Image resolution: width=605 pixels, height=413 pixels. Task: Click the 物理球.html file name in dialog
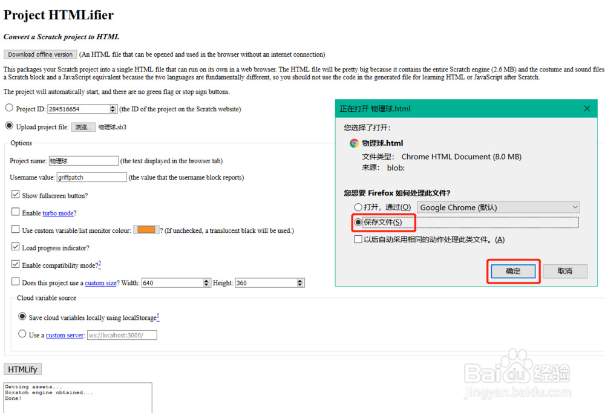[x=382, y=143]
